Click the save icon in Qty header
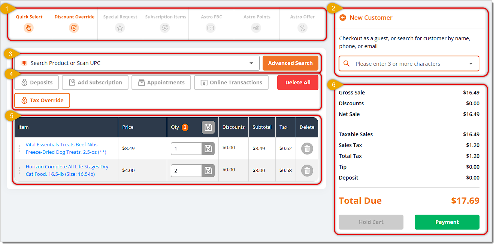The height and width of the screenshot is (246, 496). (x=208, y=127)
